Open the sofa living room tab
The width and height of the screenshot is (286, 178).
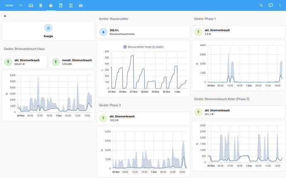[31, 5]
